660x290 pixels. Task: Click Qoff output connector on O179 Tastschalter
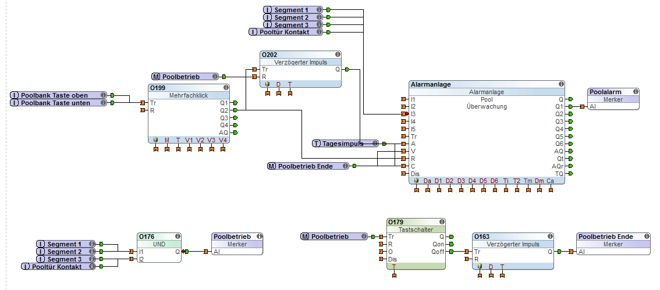tap(452, 252)
